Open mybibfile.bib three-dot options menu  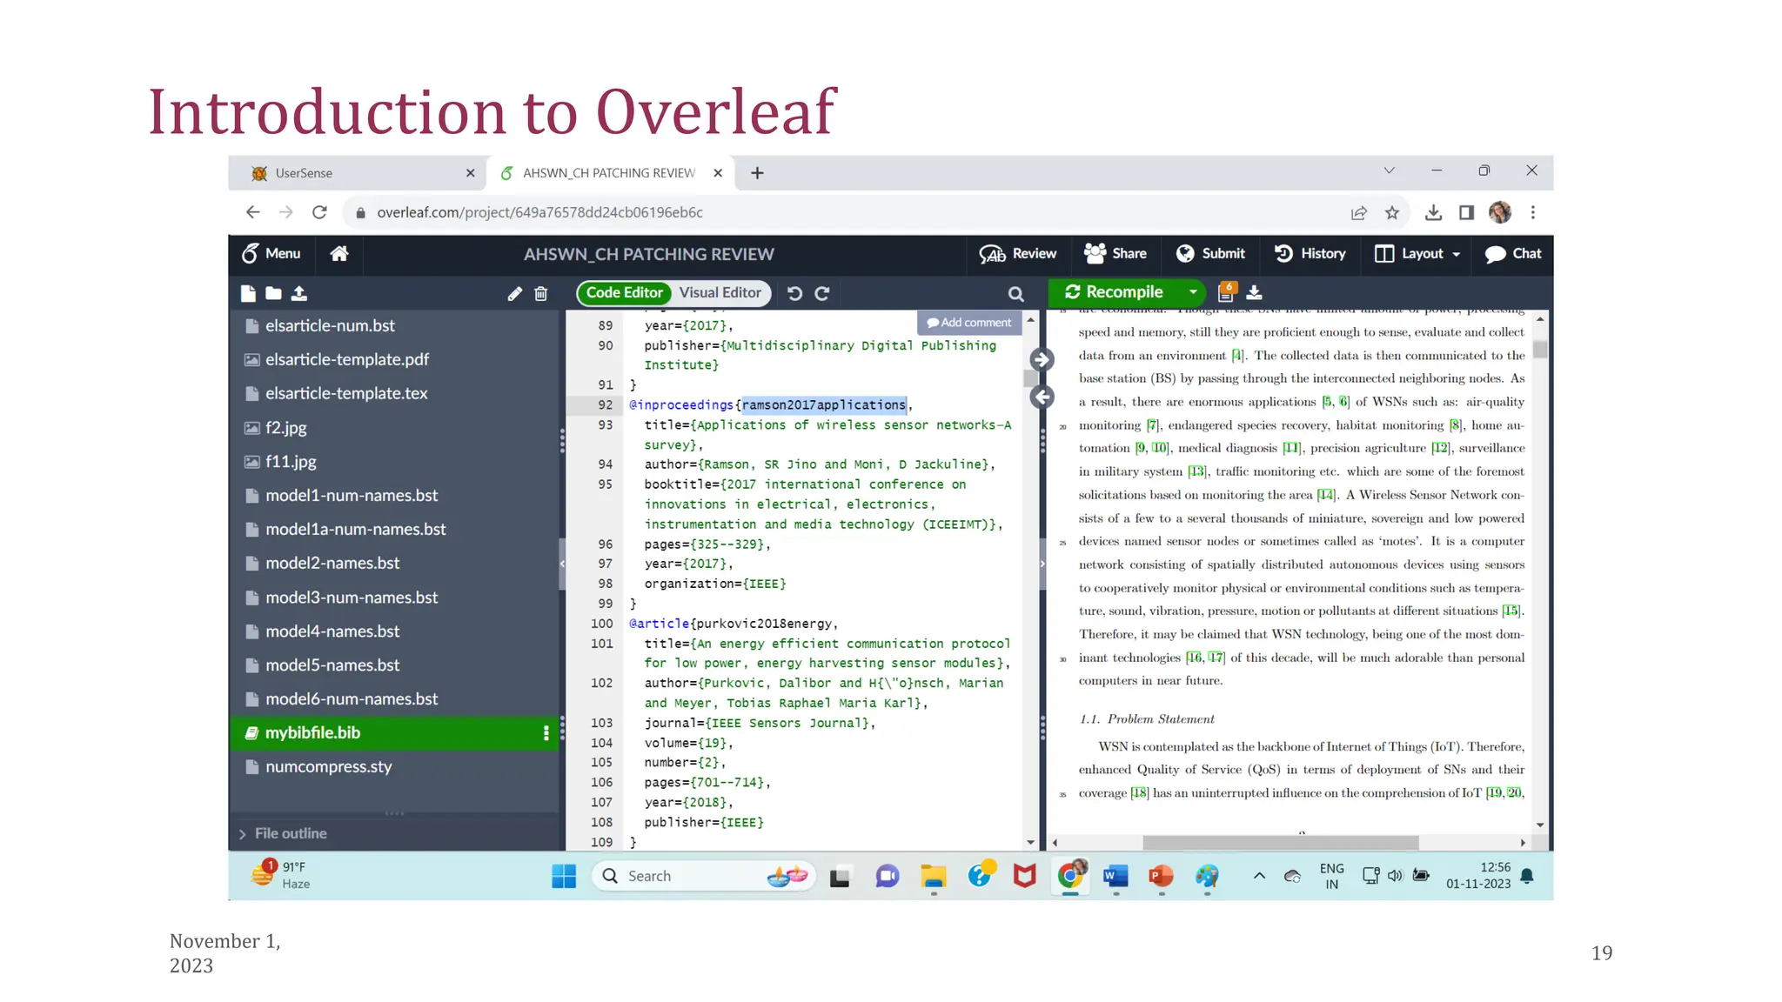pos(546,733)
